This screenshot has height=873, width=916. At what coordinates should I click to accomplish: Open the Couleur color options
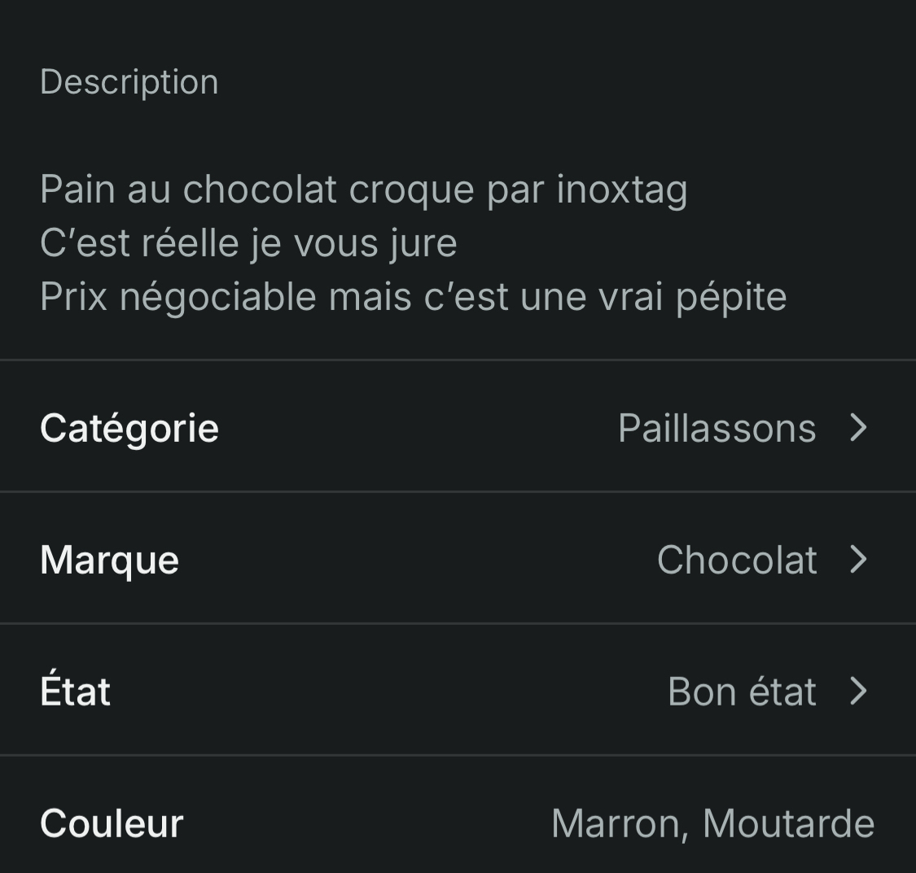pyautogui.click(x=458, y=823)
